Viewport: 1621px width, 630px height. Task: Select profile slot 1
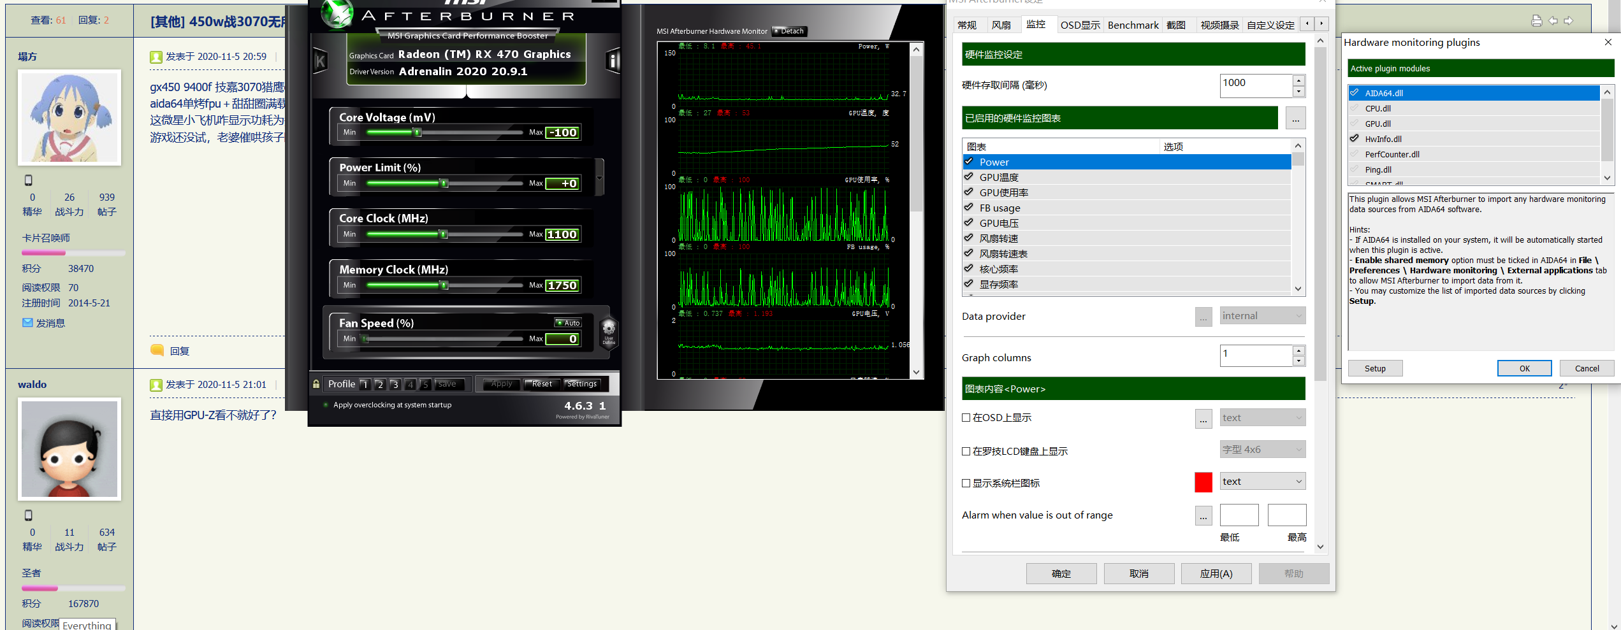coord(365,384)
